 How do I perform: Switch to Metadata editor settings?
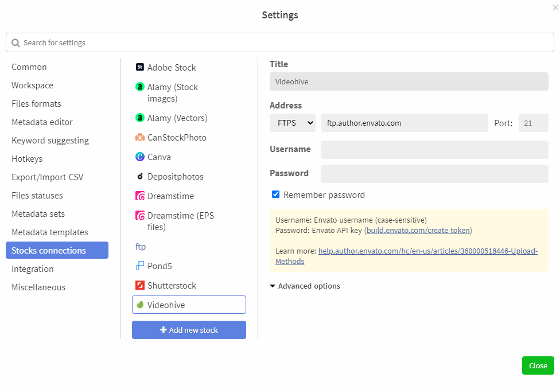(x=42, y=122)
